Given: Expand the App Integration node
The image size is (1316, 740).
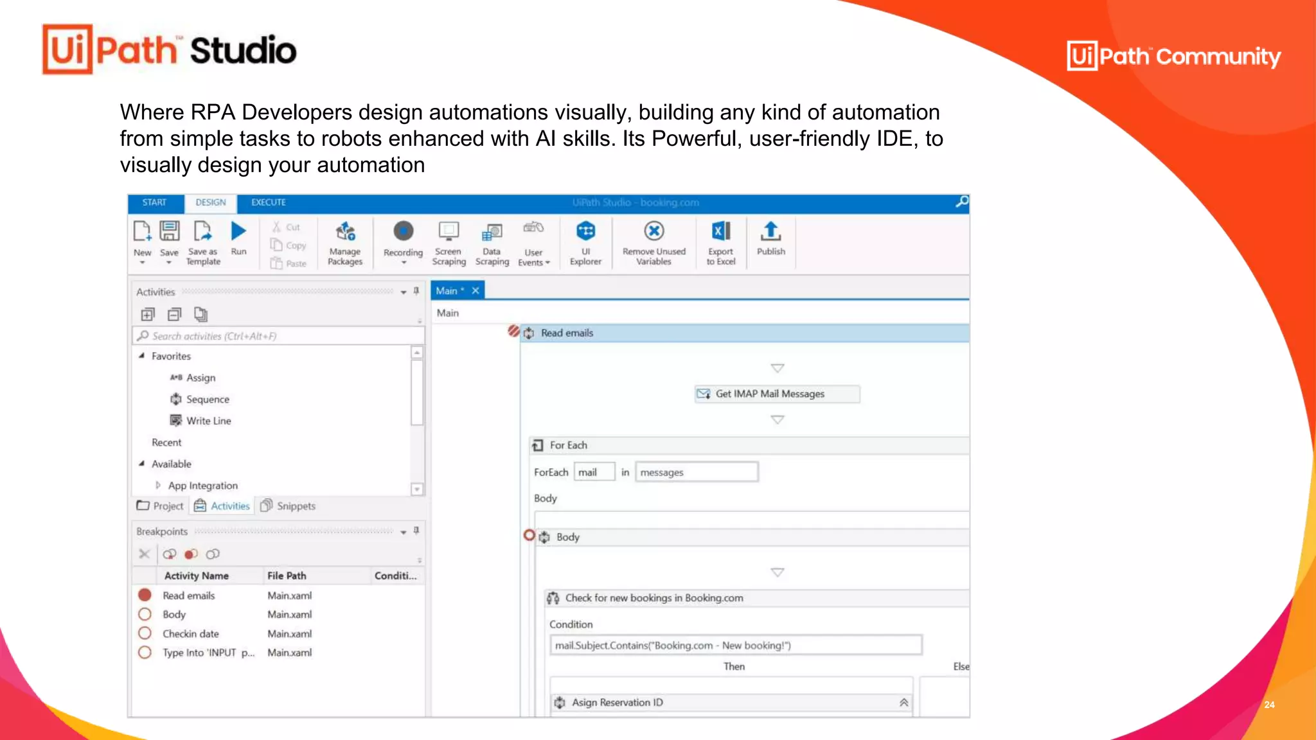Looking at the screenshot, I should pyautogui.click(x=158, y=486).
